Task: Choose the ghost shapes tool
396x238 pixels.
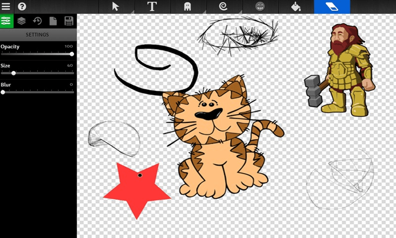Action: click(x=188, y=7)
